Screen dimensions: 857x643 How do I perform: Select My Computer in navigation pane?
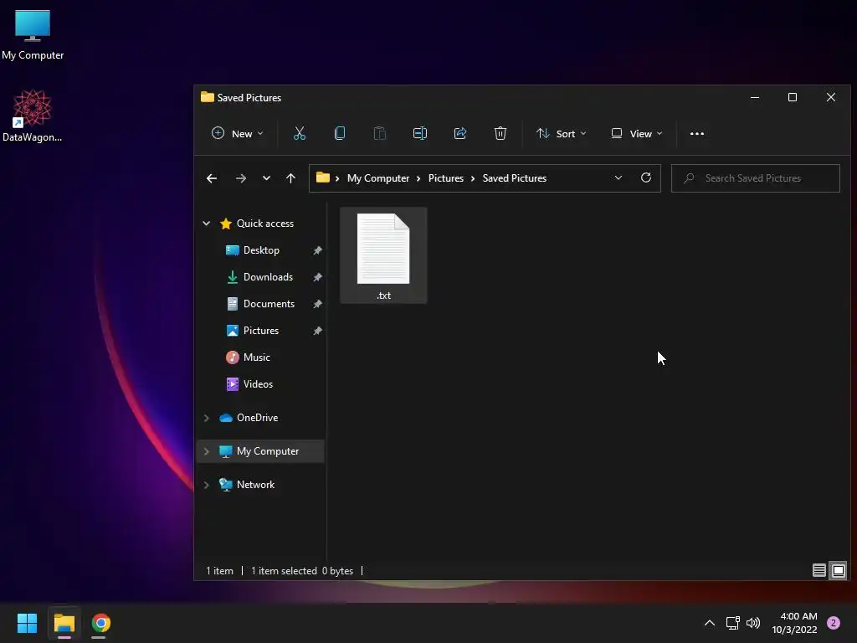260,451
